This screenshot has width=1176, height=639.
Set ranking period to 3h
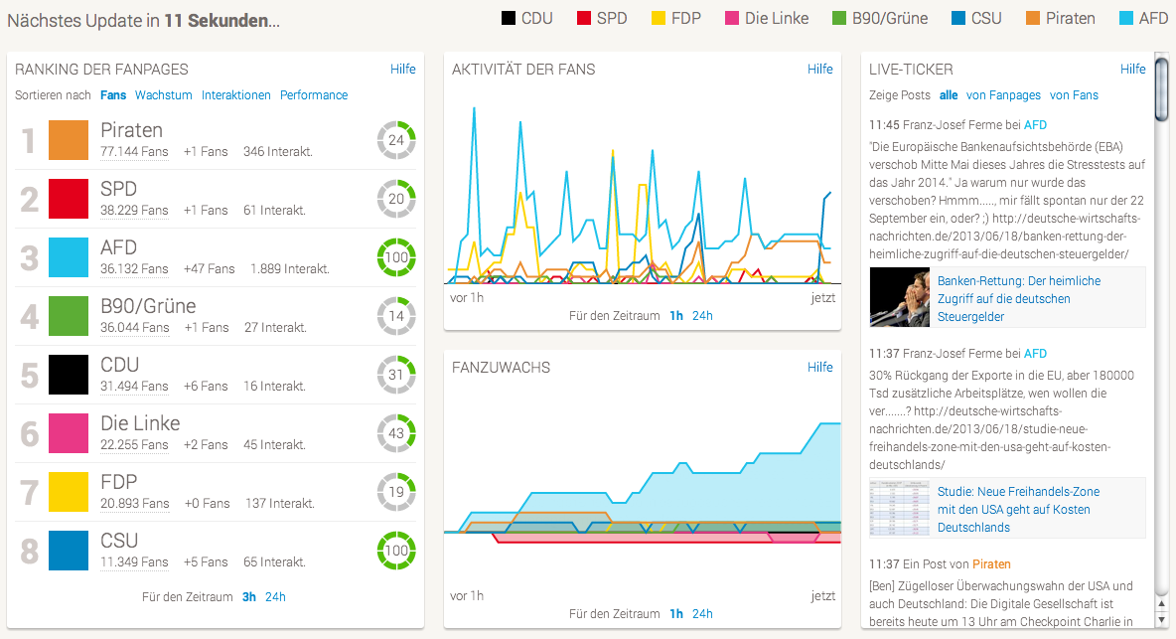pyautogui.click(x=249, y=597)
